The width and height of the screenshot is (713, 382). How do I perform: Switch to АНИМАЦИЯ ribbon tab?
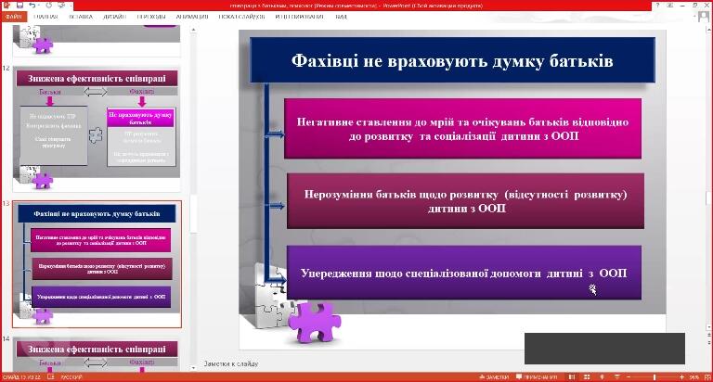[192, 17]
